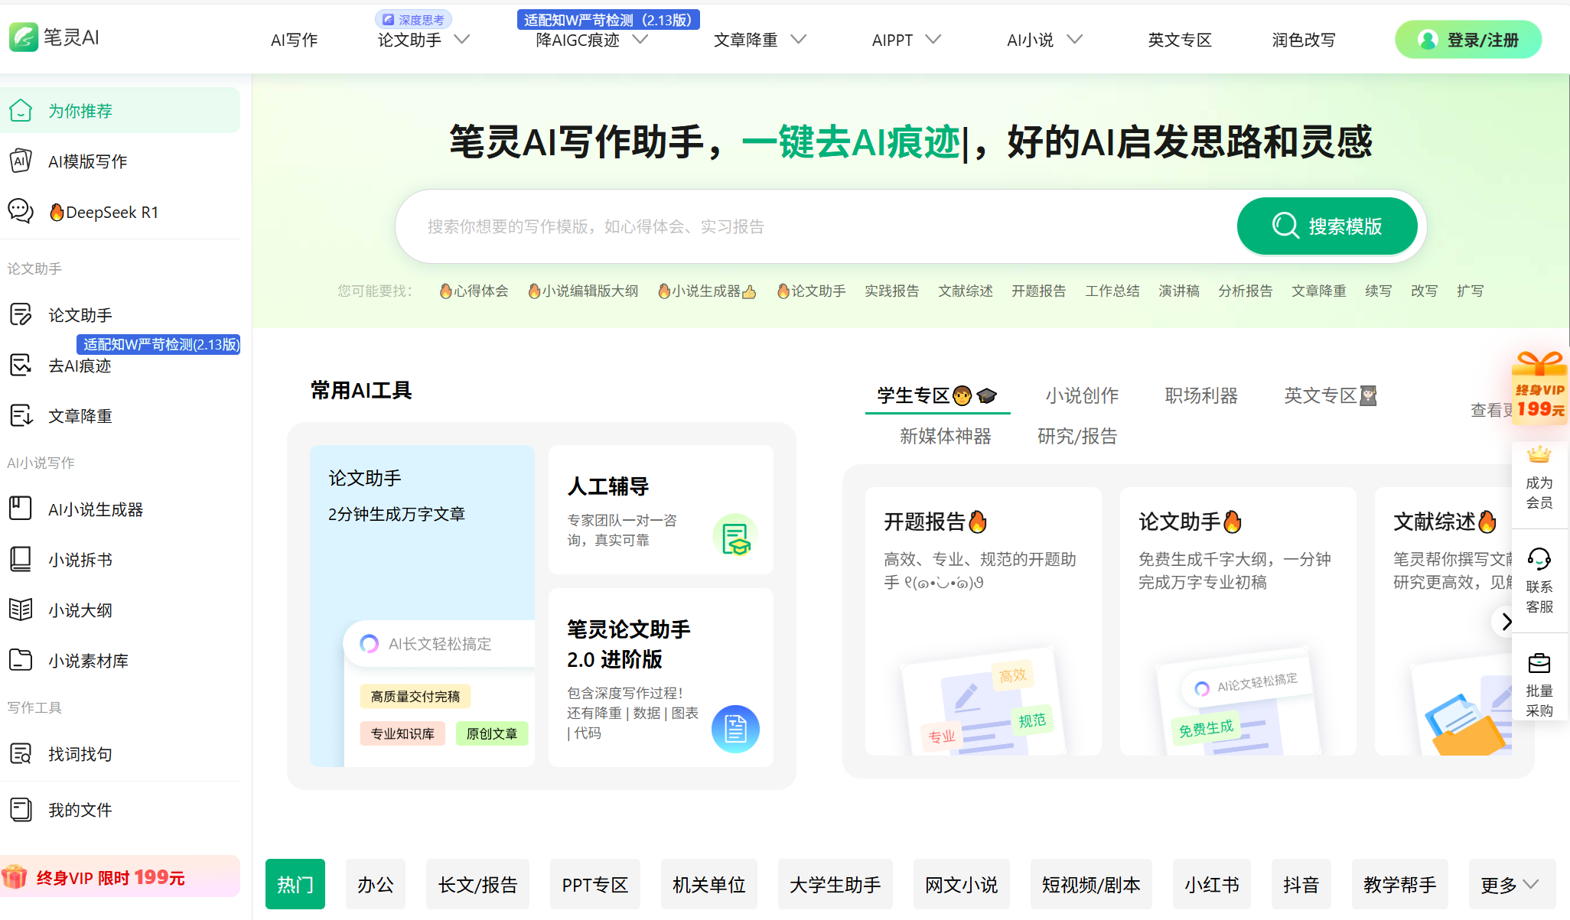Click the blue document icon on 笔灵论文助手 2.0 card
The width and height of the screenshot is (1570, 920).
[x=735, y=729]
